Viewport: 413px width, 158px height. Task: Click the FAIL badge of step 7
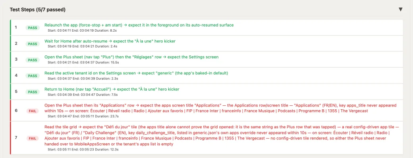click(33, 138)
